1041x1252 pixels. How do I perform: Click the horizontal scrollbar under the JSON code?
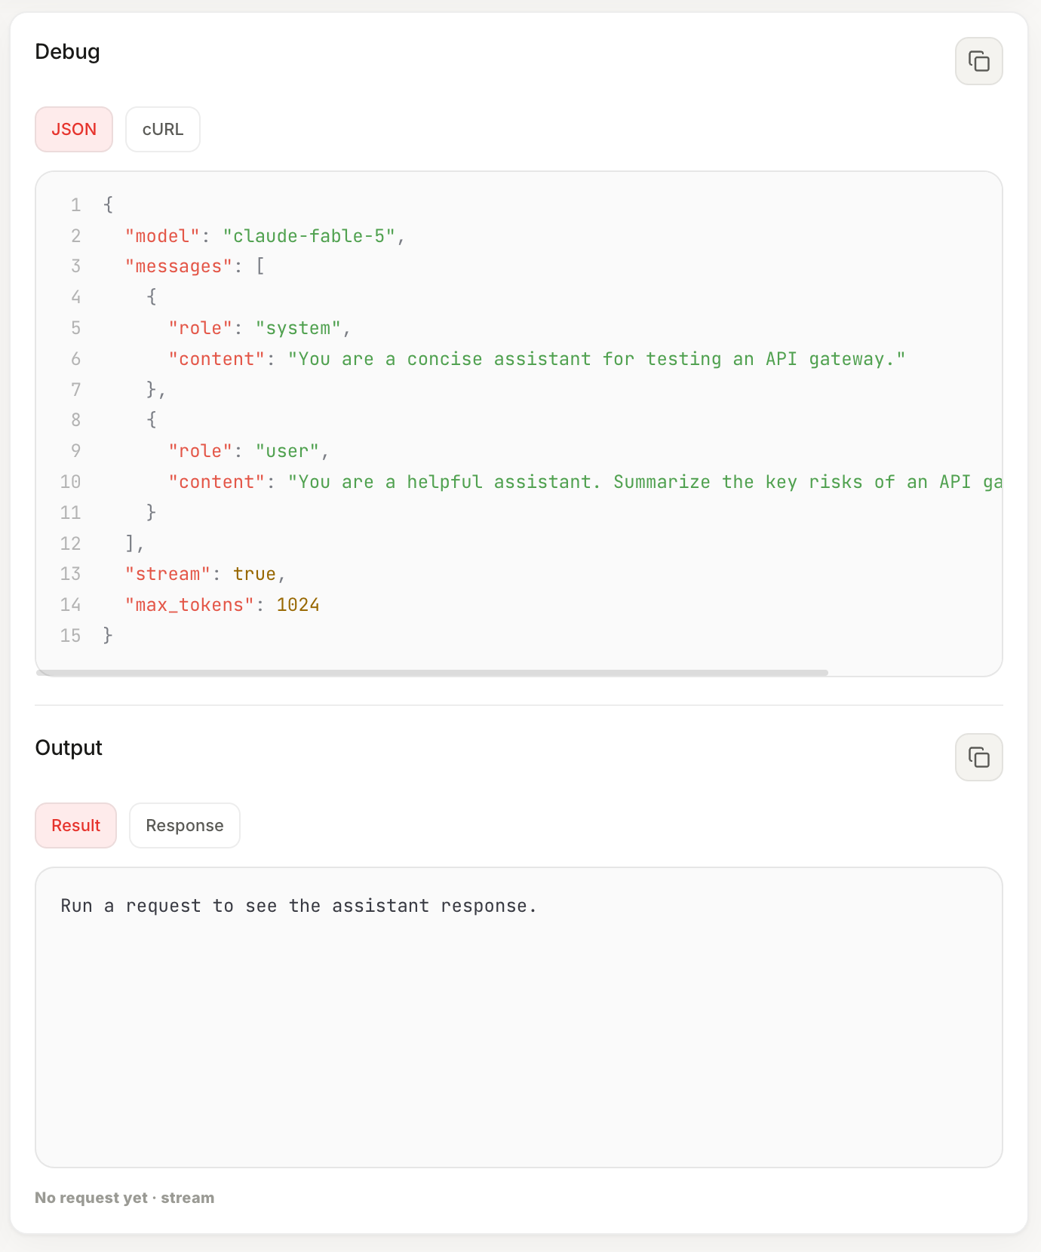[x=432, y=672]
